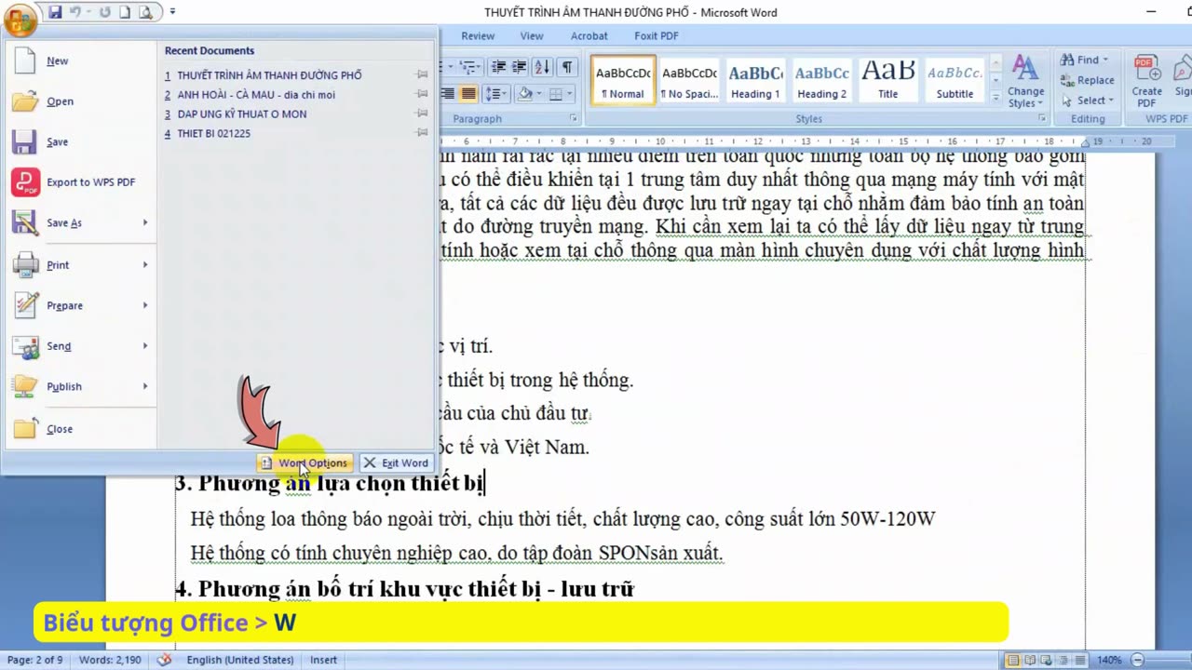Choose Save in the Office menu
This screenshot has width=1192, height=670.
coord(80,141)
